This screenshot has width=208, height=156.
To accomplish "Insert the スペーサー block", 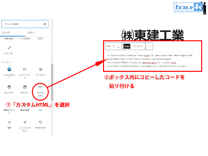I will tap(9, 50).
